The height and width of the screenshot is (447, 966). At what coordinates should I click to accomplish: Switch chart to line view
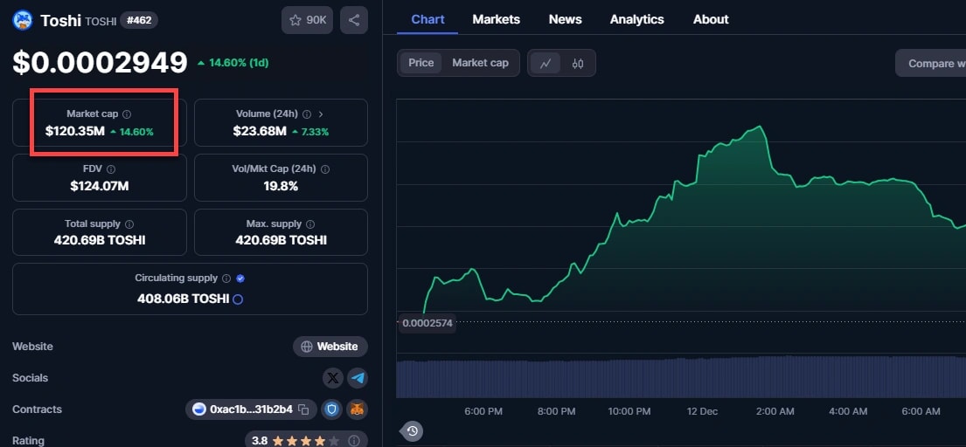coord(546,63)
